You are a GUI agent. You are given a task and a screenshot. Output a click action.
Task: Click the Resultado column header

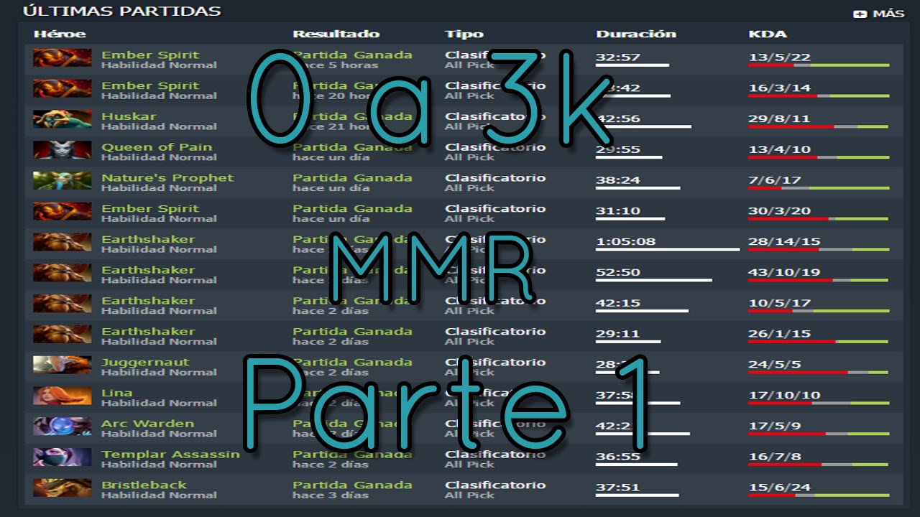coord(336,34)
